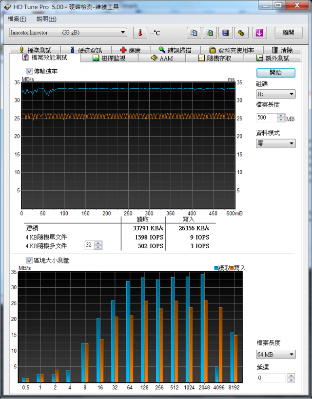Toggle the 區塊大小測量 block size checkbox
The image size is (312, 399).
pyautogui.click(x=30, y=260)
